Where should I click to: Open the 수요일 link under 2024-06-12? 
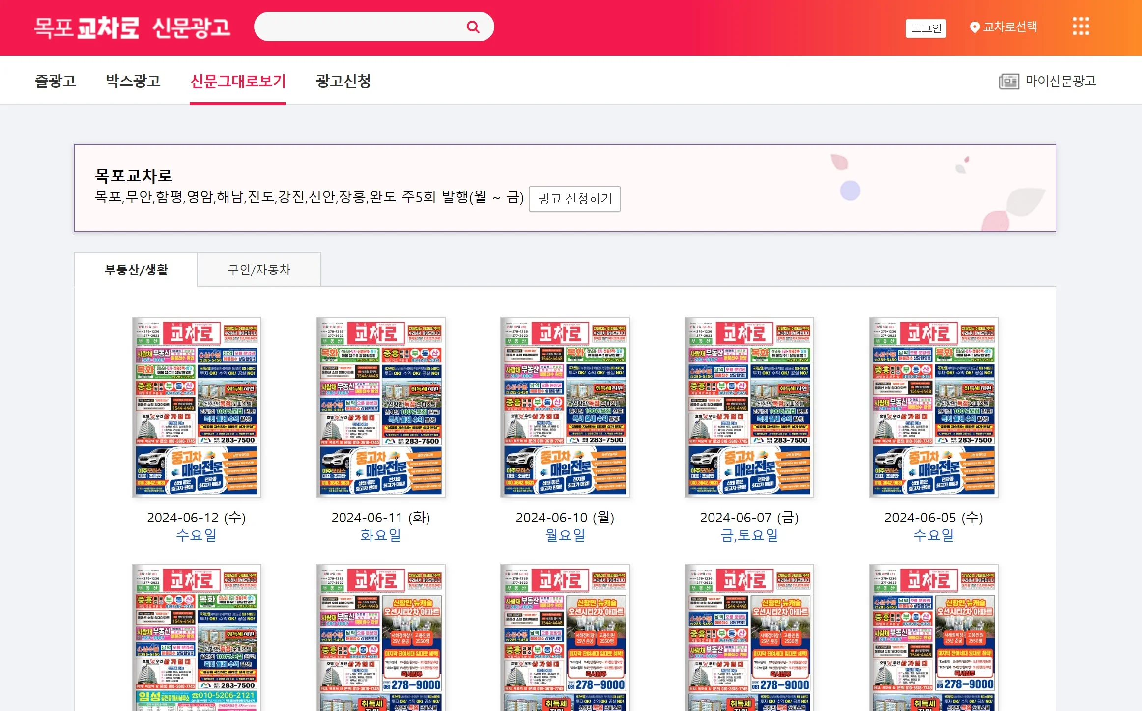(x=196, y=535)
